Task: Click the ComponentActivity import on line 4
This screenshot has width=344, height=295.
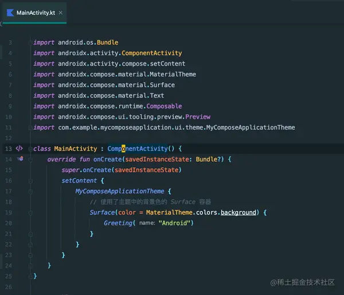Action: coord(151,53)
